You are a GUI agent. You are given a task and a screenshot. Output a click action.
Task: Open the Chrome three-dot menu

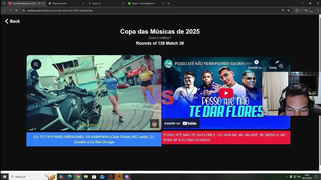[x=318, y=10]
